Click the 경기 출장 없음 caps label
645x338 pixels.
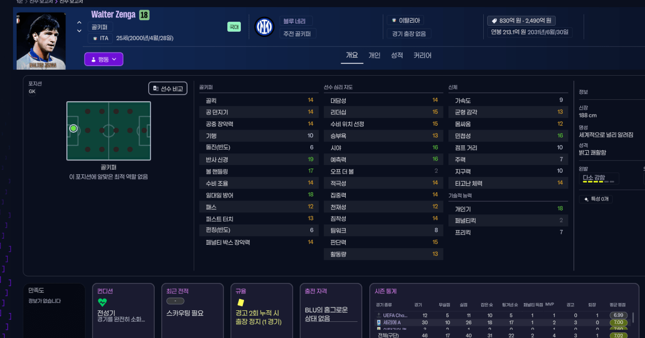(x=409, y=34)
